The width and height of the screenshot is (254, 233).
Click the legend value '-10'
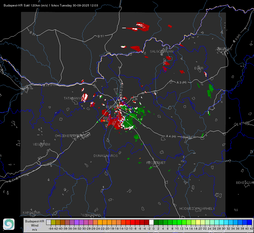(x=131, y=229)
